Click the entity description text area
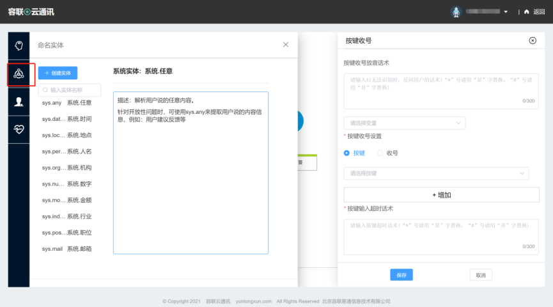Image resolution: width=553 pixels, height=307 pixels. (x=191, y=173)
